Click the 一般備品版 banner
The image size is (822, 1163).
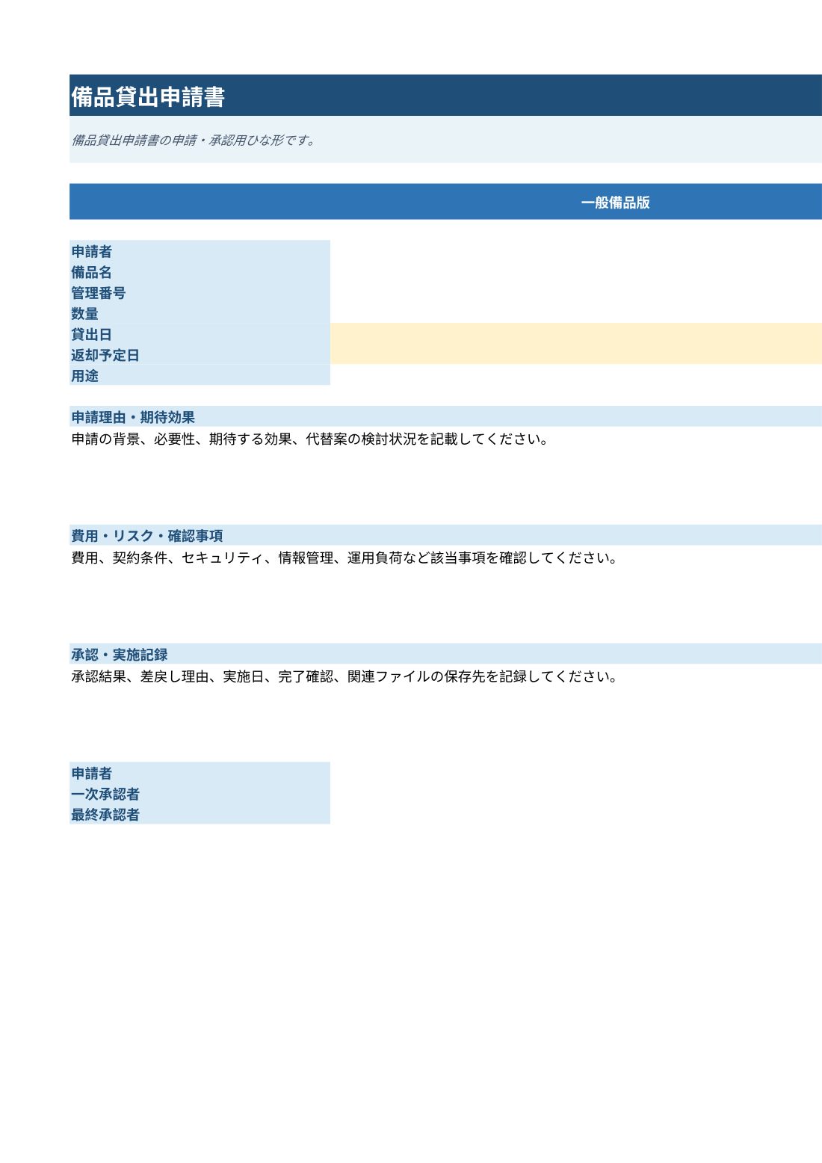click(445, 202)
